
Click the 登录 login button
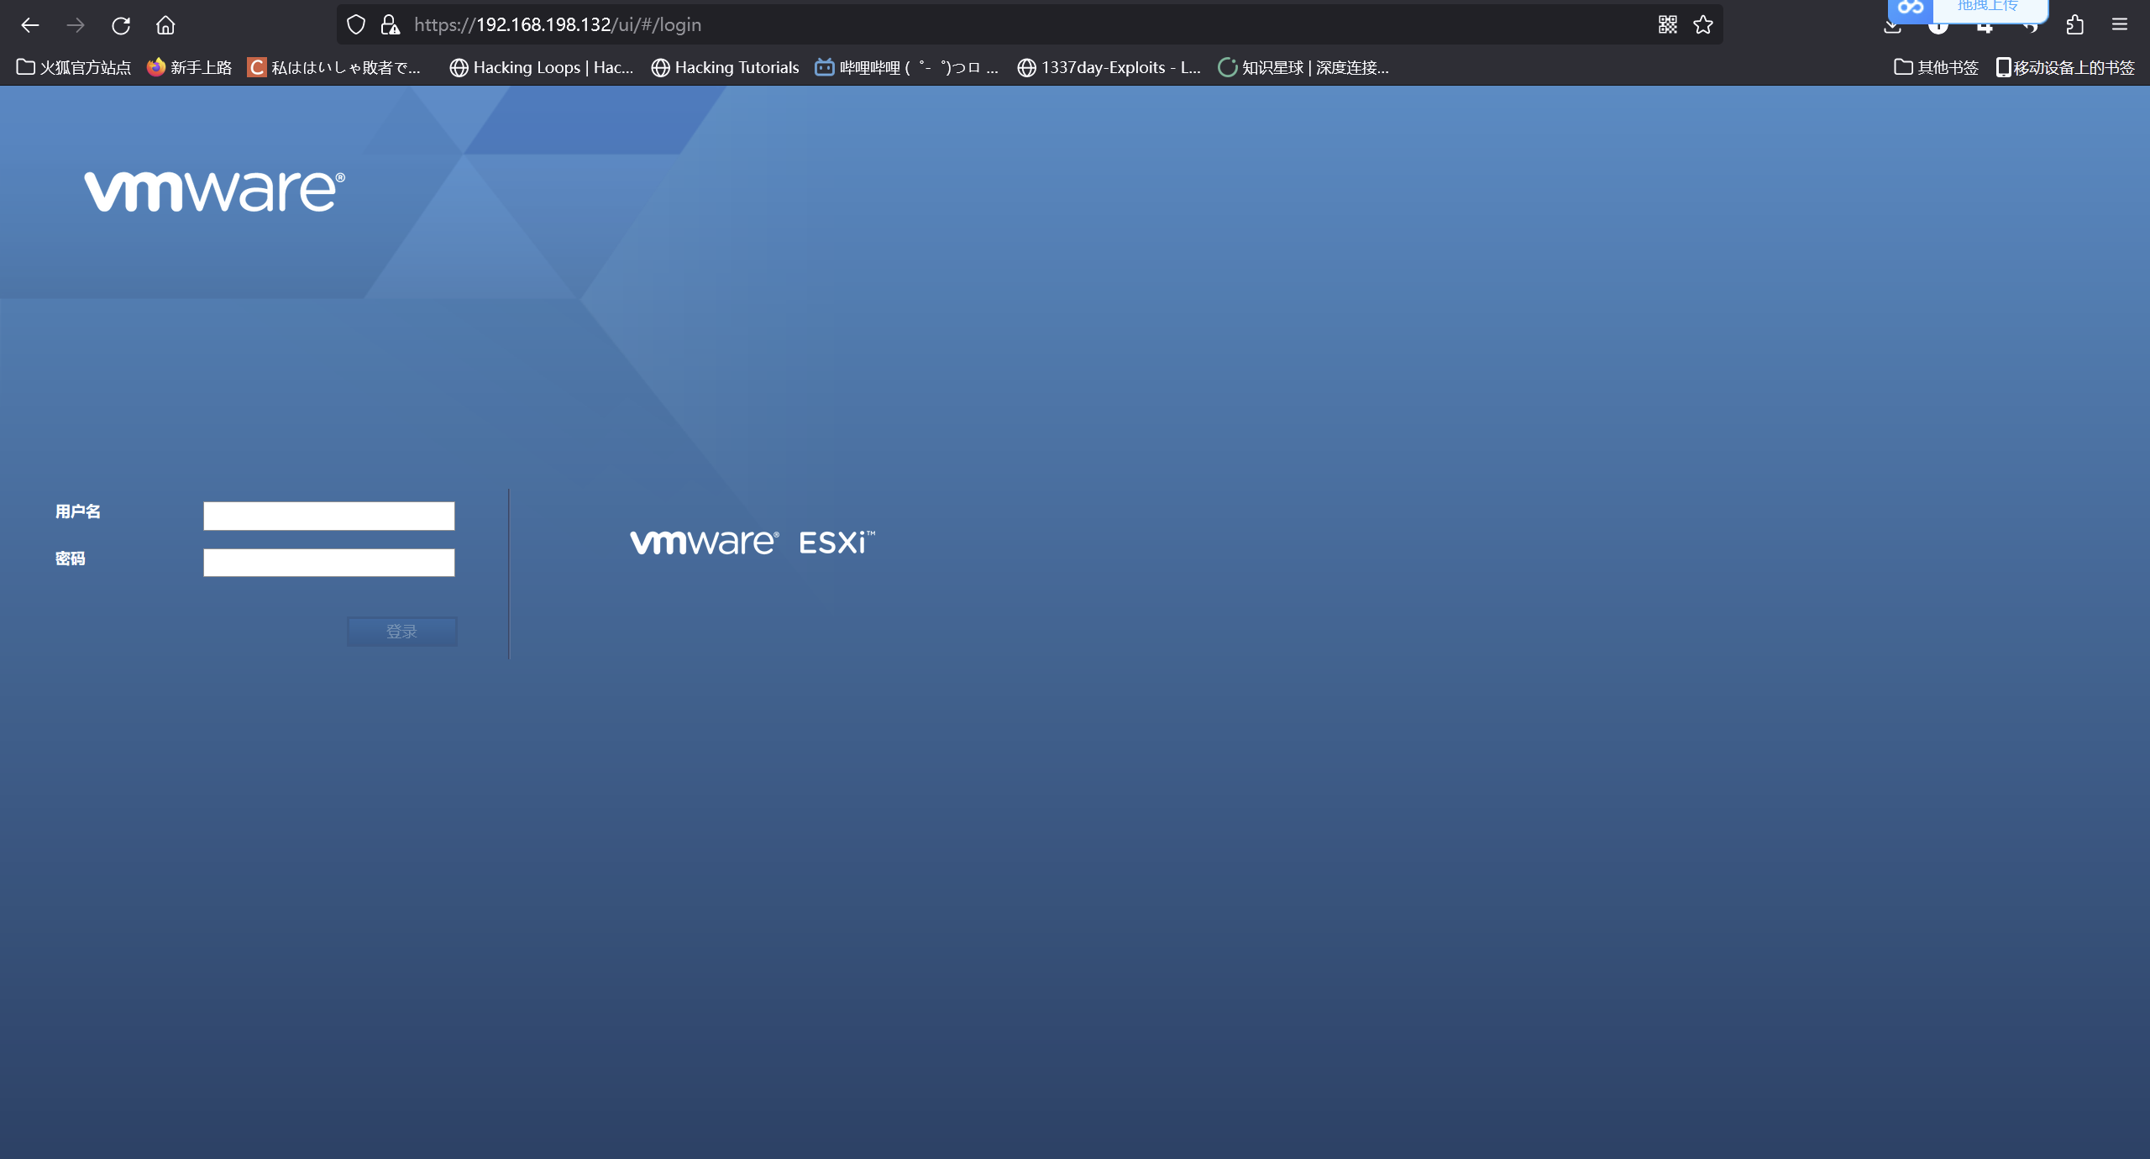click(x=402, y=632)
